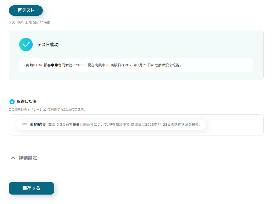Collapse the 詳細設定 chevron arrow
The width and height of the screenshot is (274, 204).
(x=13, y=158)
